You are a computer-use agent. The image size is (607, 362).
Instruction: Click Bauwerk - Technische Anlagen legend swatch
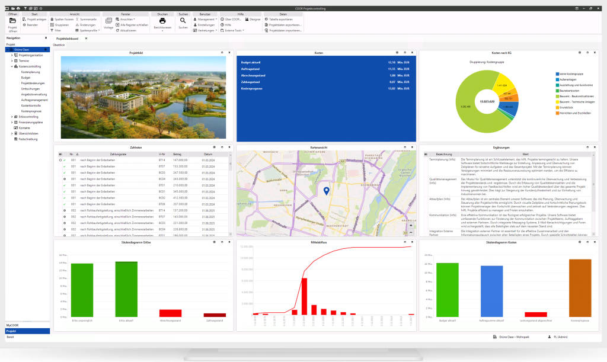[557, 102]
